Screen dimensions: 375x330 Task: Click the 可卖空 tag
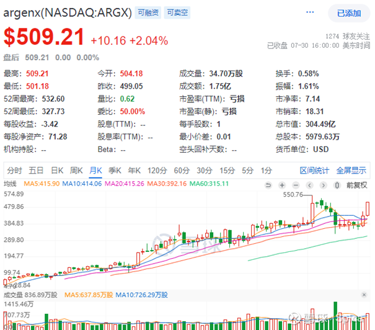pyautogui.click(x=177, y=12)
